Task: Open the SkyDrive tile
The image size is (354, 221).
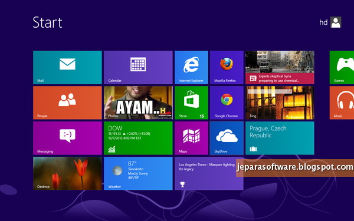Action: (227, 138)
